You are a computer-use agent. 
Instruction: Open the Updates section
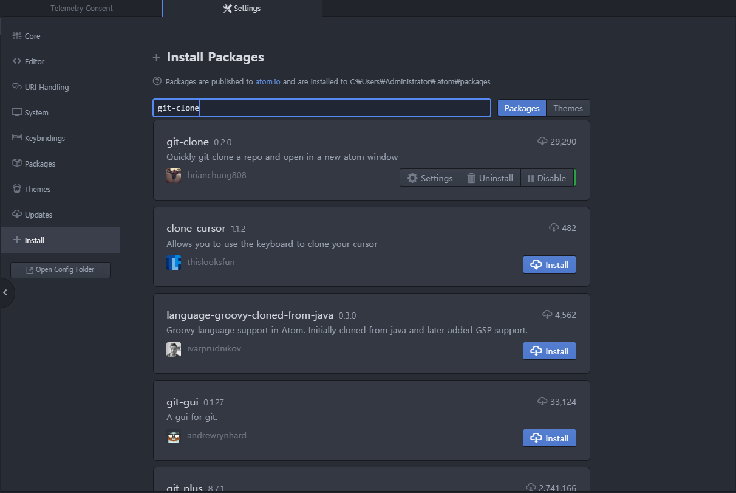pos(60,215)
